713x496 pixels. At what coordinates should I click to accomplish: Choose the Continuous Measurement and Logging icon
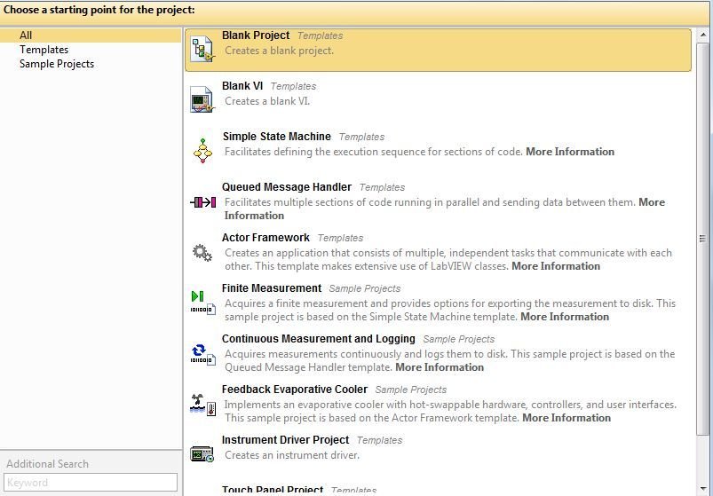202,354
